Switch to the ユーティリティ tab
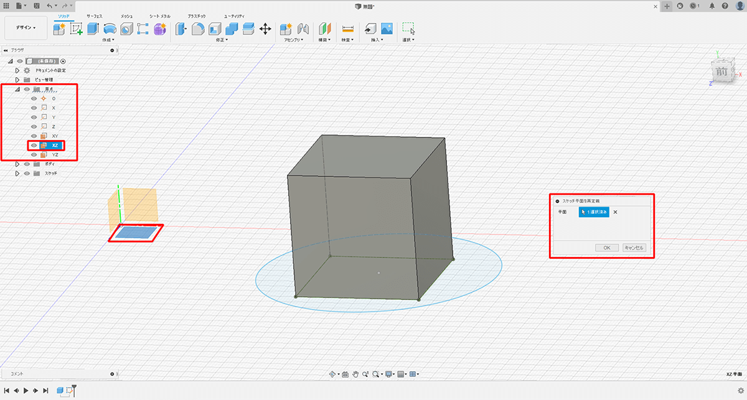The height and width of the screenshot is (400, 747). click(x=234, y=15)
